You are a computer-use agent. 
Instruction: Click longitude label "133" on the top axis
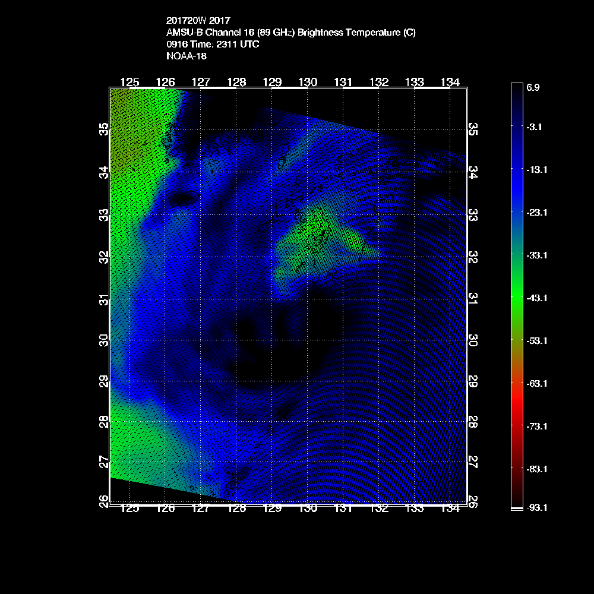(415, 82)
